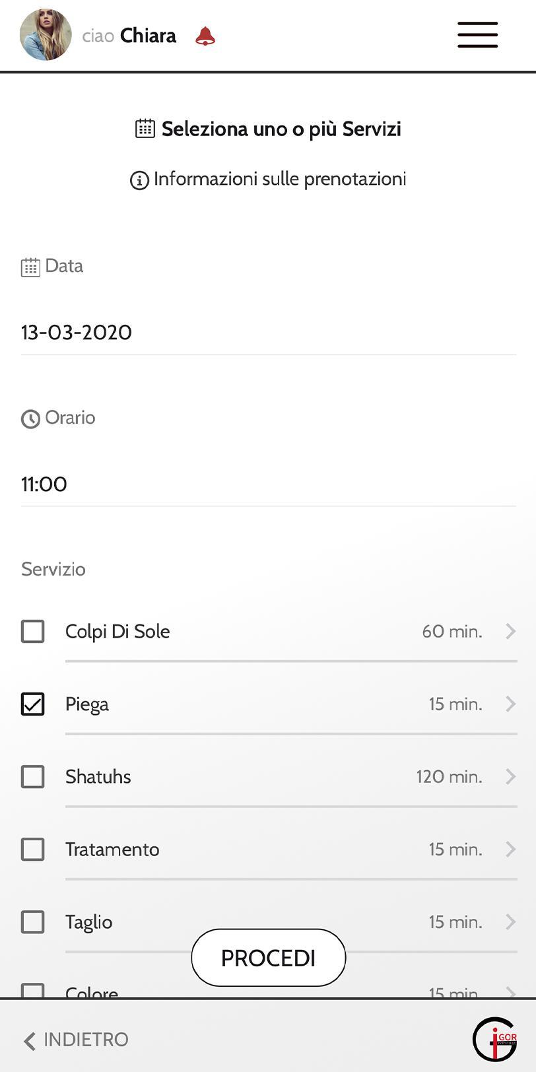Click the time field showing 11:00

tap(269, 485)
